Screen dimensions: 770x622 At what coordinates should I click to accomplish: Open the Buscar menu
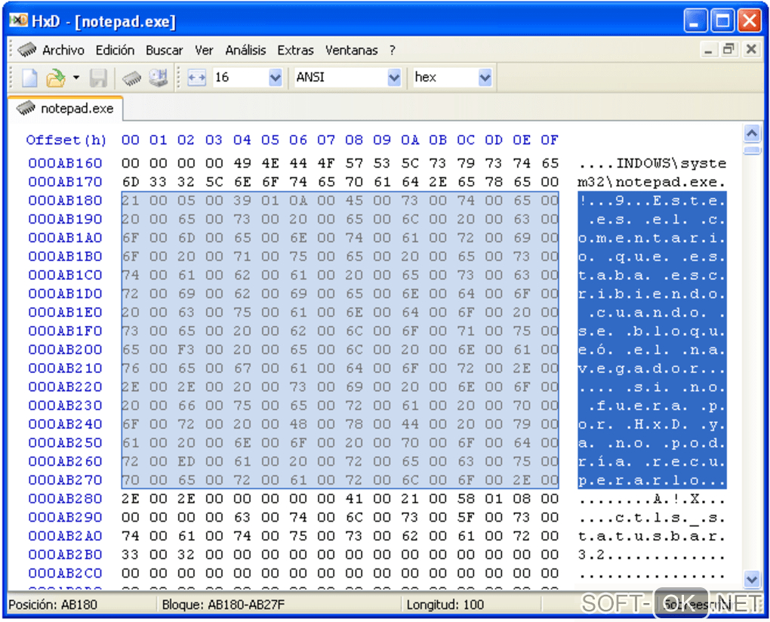[164, 50]
